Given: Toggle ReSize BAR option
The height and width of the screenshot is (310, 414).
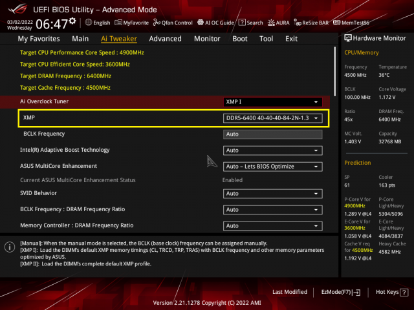Looking at the screenshot, I should coord(311,23).
